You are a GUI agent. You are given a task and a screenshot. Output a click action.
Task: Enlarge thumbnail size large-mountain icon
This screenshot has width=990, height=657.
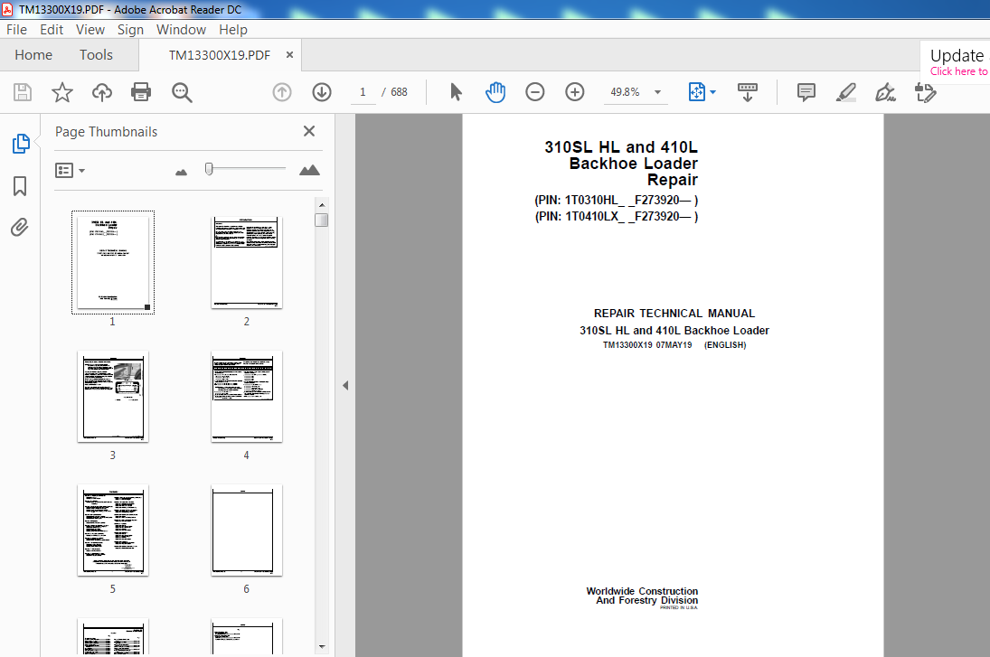click(309, 170)
